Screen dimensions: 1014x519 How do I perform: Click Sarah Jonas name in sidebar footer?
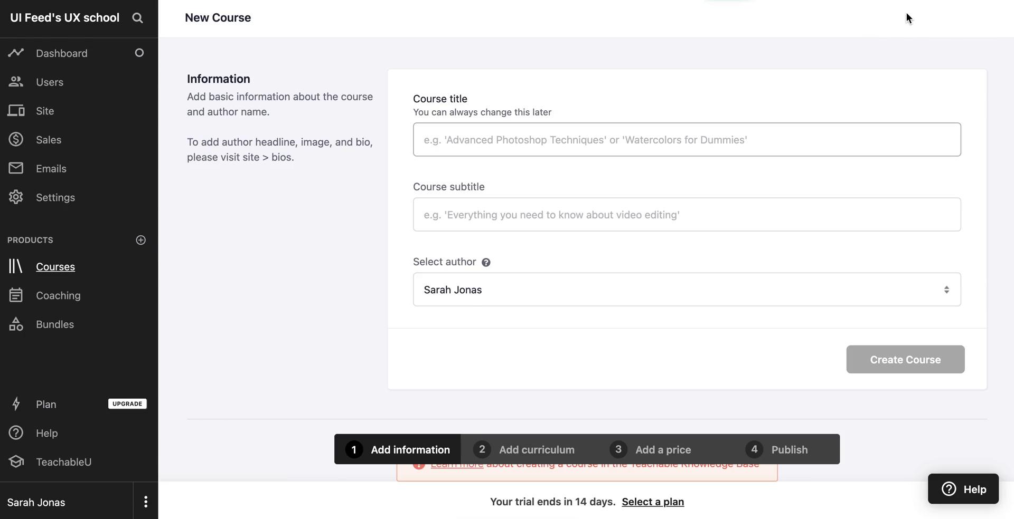point(36,503)
